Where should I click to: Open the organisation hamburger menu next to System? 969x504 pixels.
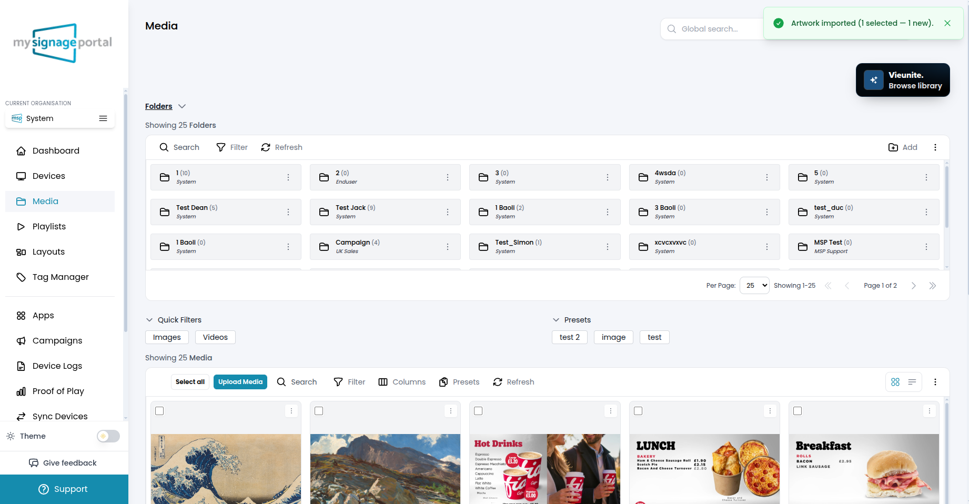click(103, 118)
